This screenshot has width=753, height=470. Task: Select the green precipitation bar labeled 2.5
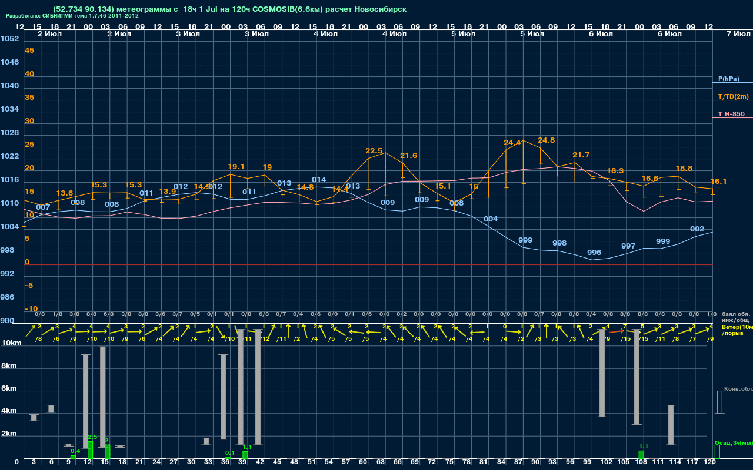[x=90, y=450]
